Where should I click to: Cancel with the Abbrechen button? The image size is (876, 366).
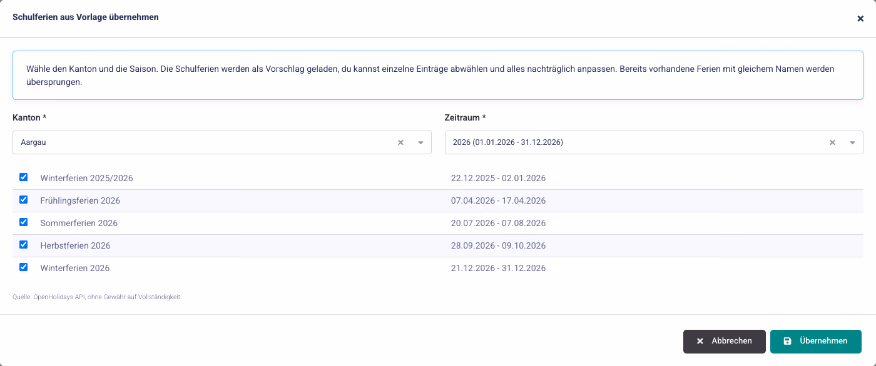(x=725, y=342)
